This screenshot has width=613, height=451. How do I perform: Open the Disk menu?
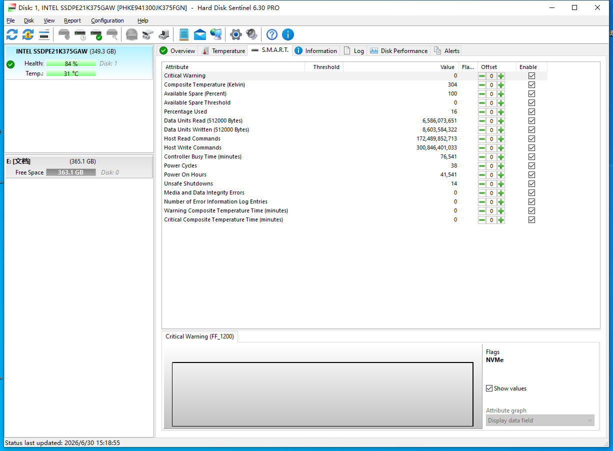coord(29,20)
